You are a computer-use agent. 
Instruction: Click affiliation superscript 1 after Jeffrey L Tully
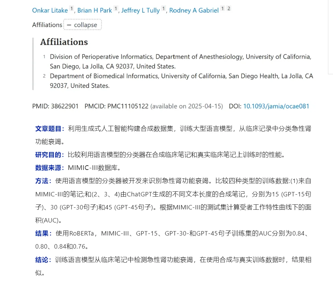point(163,8)
